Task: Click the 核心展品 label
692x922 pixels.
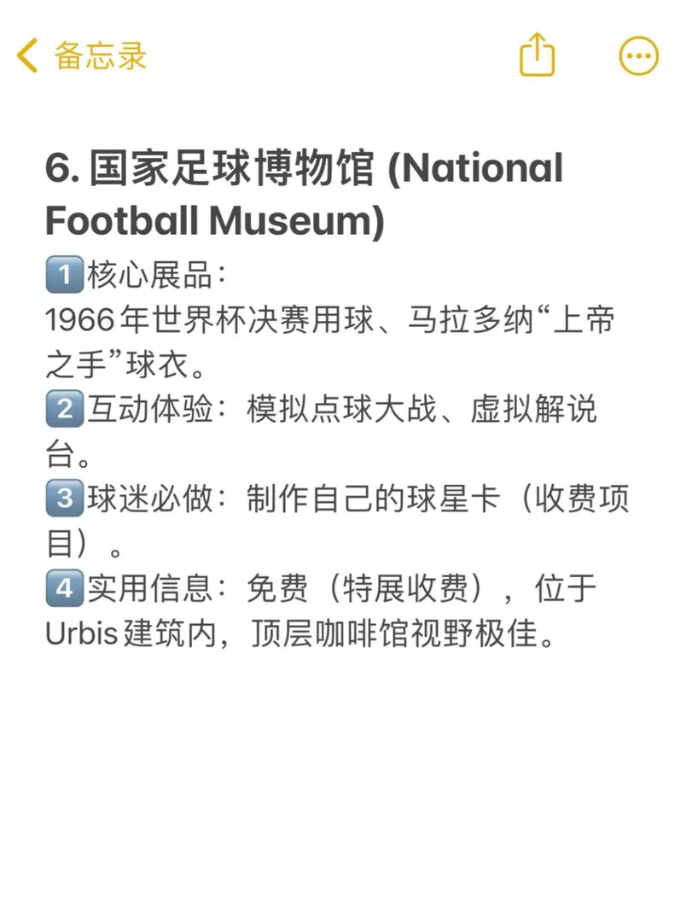Action: click(x=149, y=275)
